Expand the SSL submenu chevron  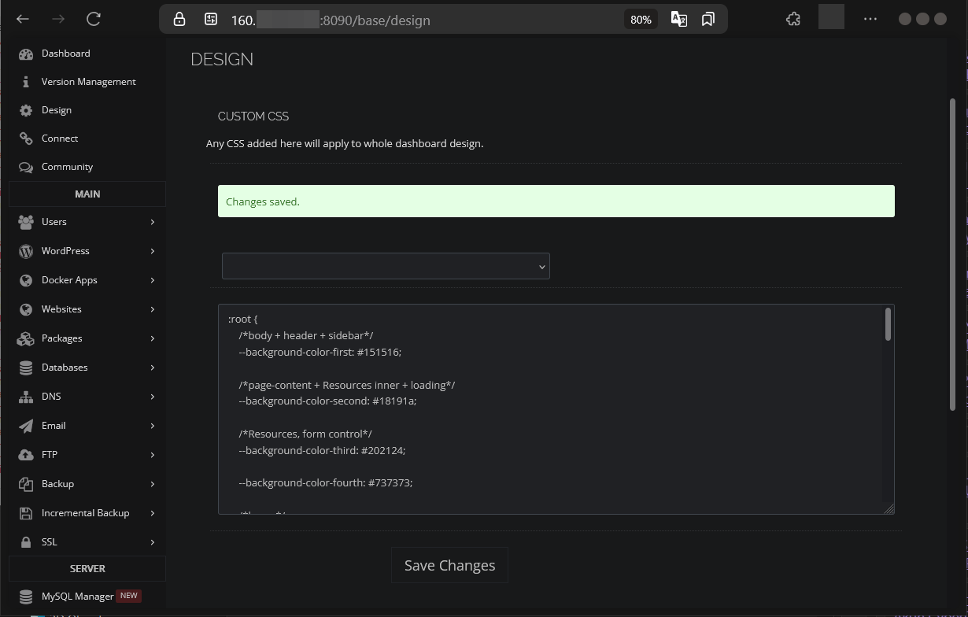(153, 542)
